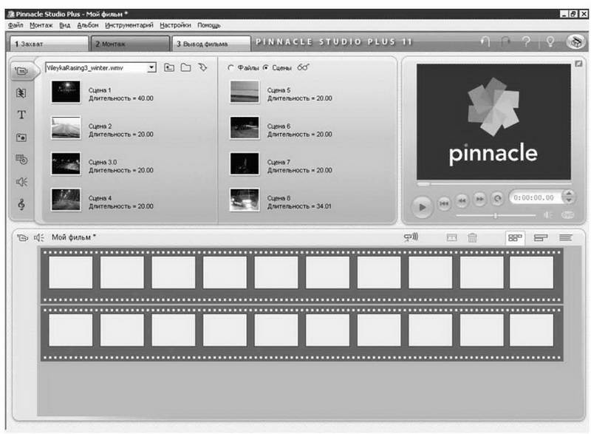The width and height of the screenshot is (591, 434).
Task: Open the titles album tab
Action: pyautogui.click(x=21, y=115)
